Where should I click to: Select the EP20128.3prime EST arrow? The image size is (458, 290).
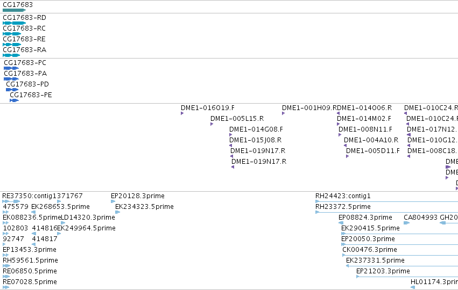113,201
